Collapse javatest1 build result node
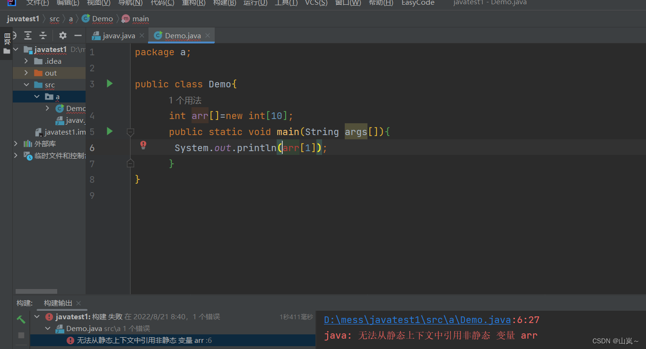This screenshot has width=646, height=349. coord(37,317)
